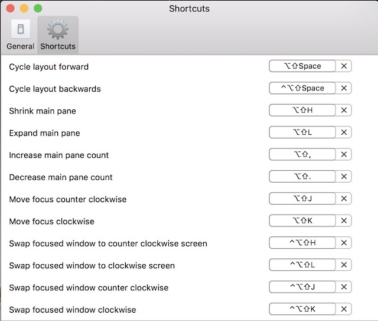Image resolution: width=378 pixels, height=321 pixels.
Task: Clear the Swap focused window clockwise shortcut
Action: tap(344, 309)
